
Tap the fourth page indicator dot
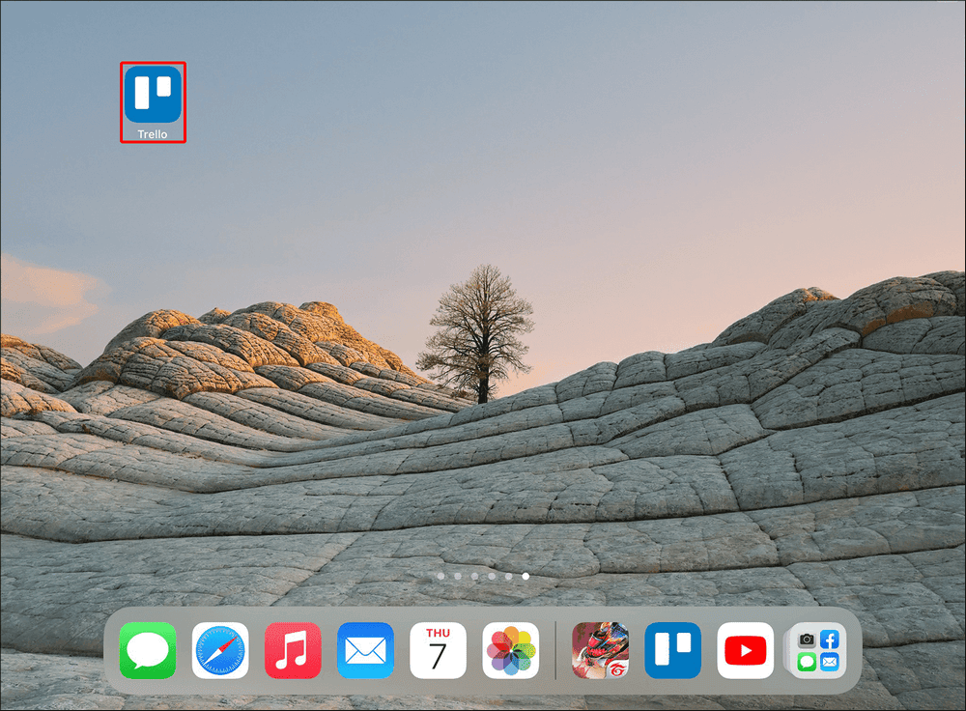tap(490, 576)
